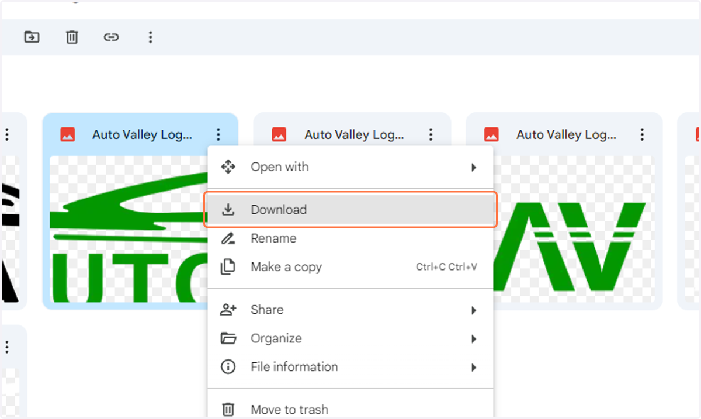Viewport: 701px width, 419px height.
Task: Click the image file icon on AV logo card
Action: click(491, 135)
